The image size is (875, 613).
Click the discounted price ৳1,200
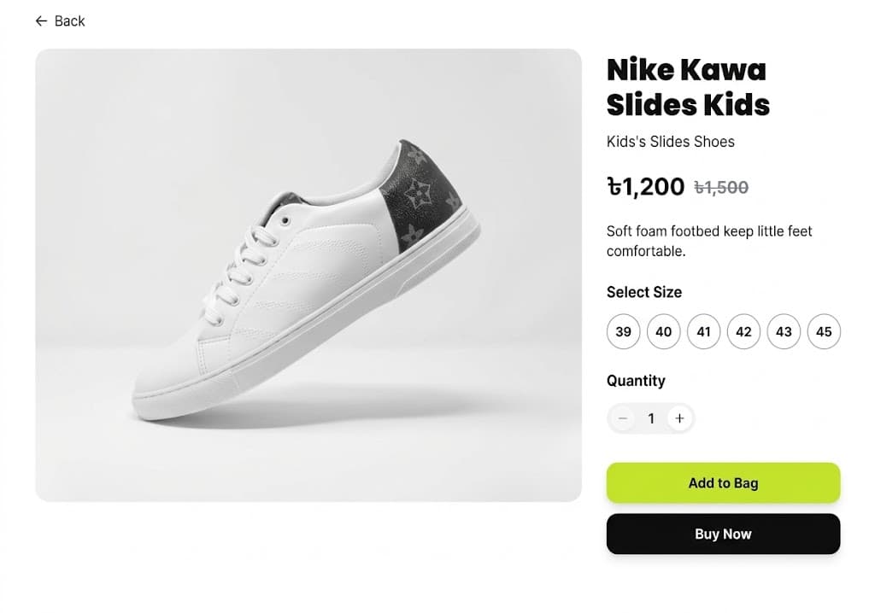point(646,186)
